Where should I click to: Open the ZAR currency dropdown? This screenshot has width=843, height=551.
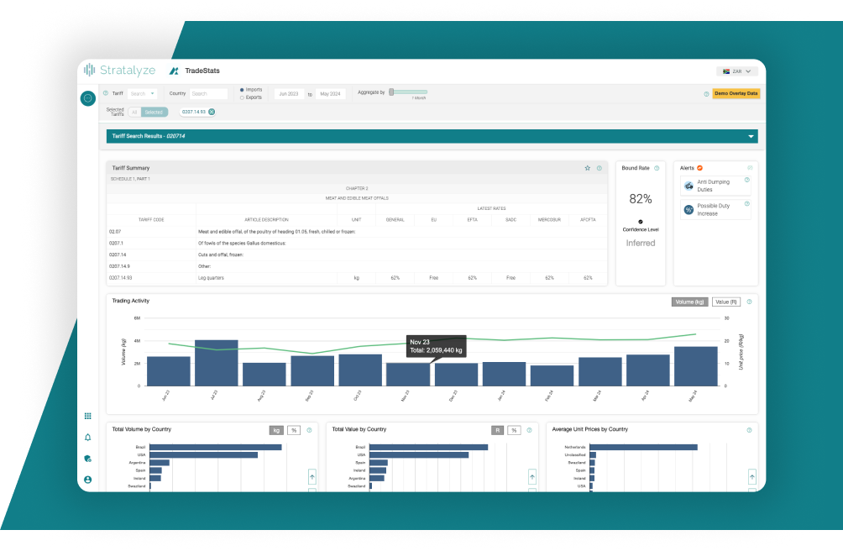tap(736, 71)
